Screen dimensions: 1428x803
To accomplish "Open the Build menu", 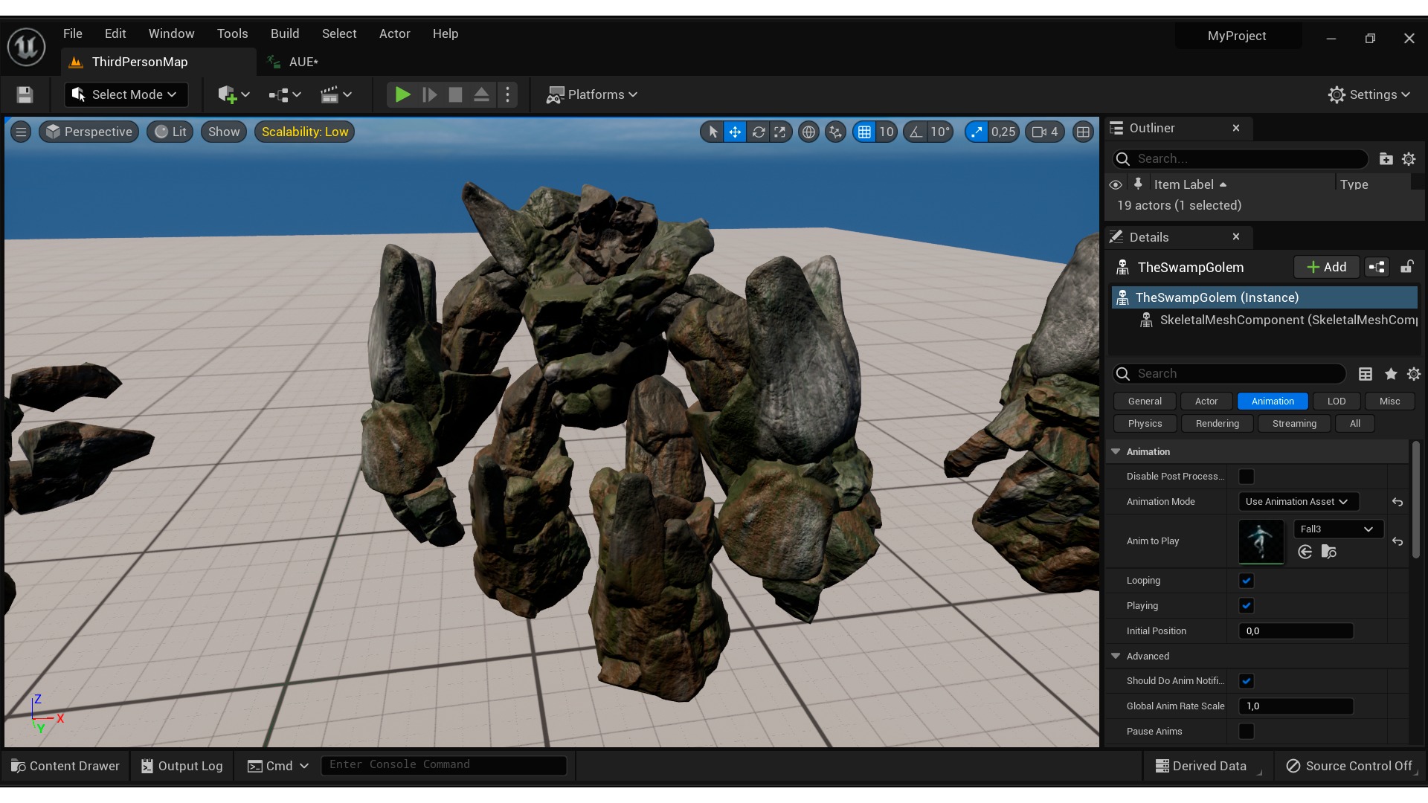I will tap(285, 33).
